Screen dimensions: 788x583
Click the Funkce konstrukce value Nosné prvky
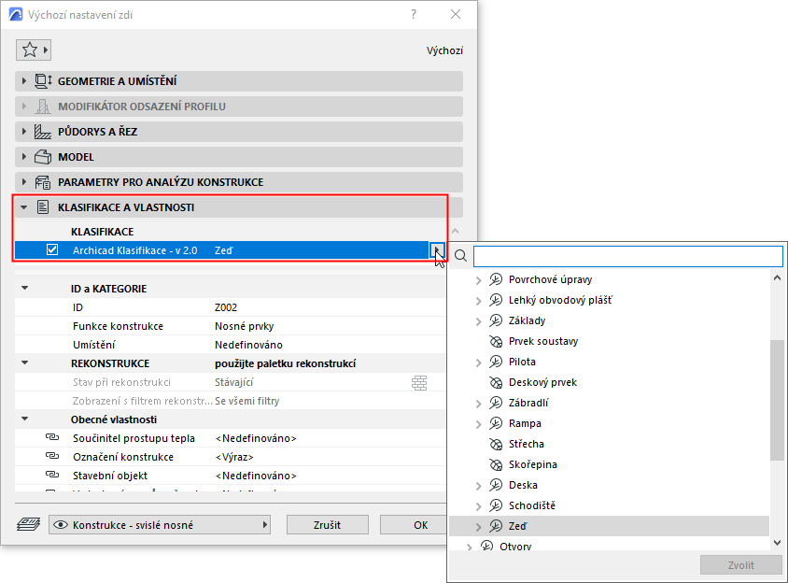(x=245, y=326)
